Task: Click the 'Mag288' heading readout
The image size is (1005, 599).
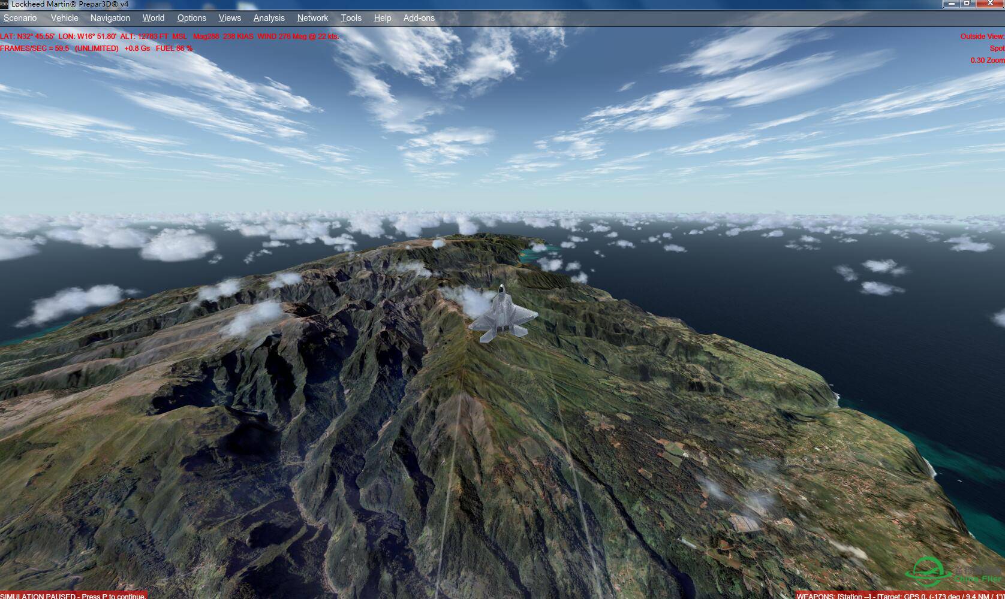Action: point(206,37)
